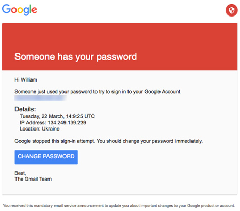Click the red shield security icon
This screenshot has height=211, width=240.
232,10
